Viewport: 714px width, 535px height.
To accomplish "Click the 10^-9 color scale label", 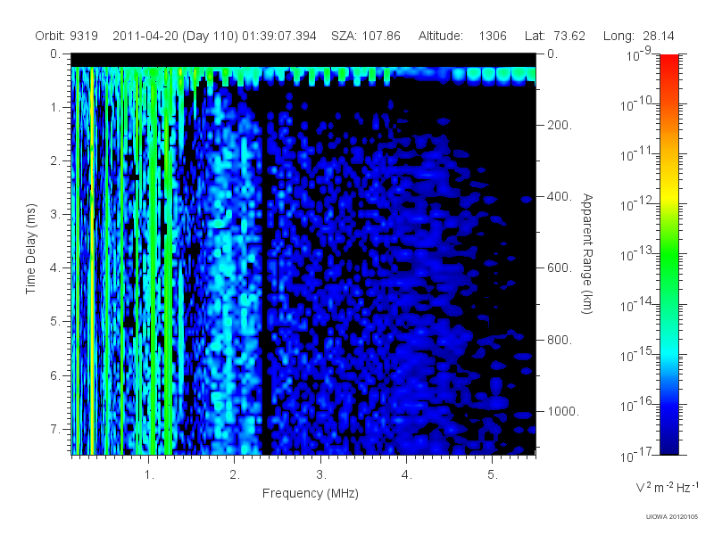I will click(639, 54).
